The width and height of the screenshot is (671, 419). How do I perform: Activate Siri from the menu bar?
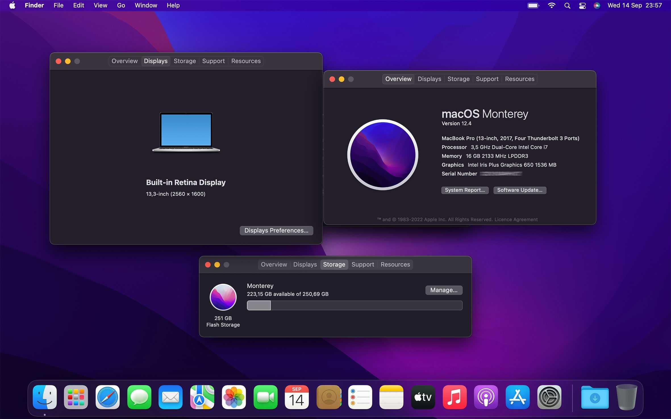pos(597,5)
